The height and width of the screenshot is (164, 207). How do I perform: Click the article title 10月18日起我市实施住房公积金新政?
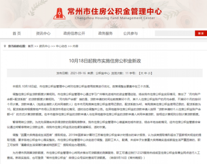(105, 61)
